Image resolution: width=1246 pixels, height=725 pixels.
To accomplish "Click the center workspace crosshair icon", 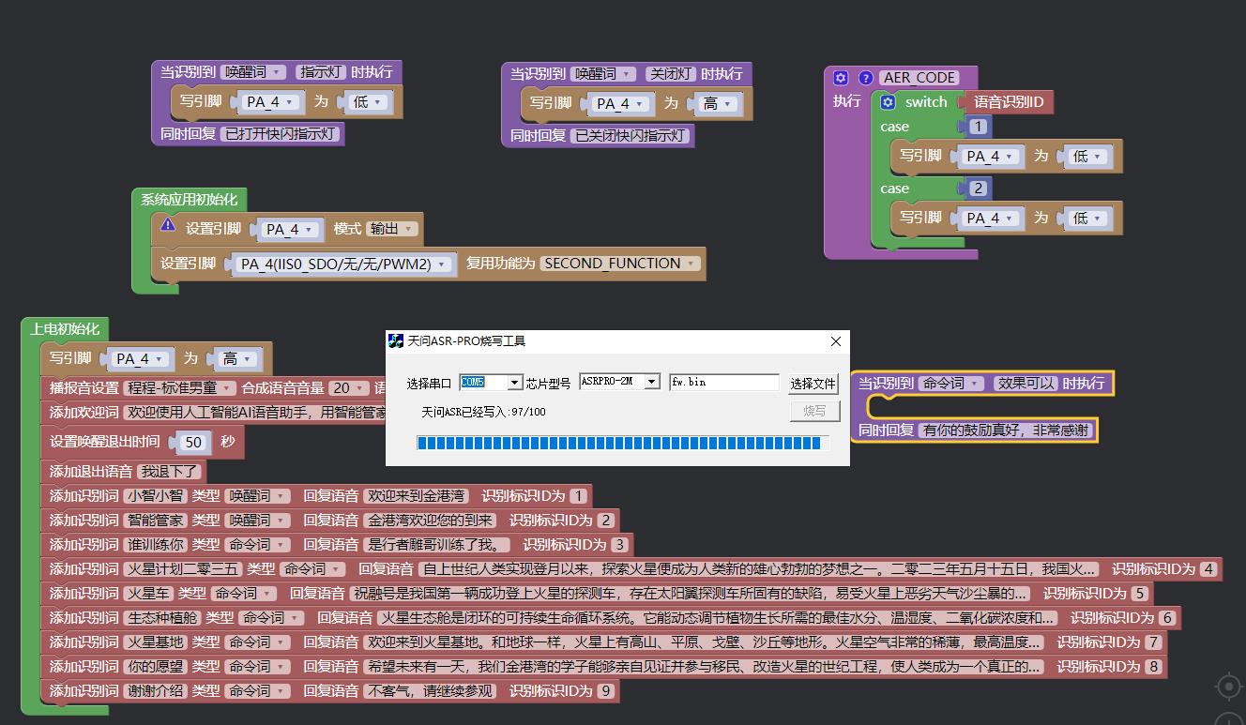I will click(x=1229, y=687).
